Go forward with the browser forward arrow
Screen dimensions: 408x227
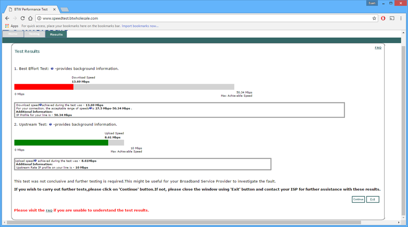click(x=15, y=18)
